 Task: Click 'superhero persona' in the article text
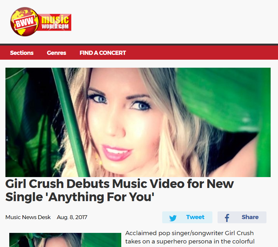183,242
